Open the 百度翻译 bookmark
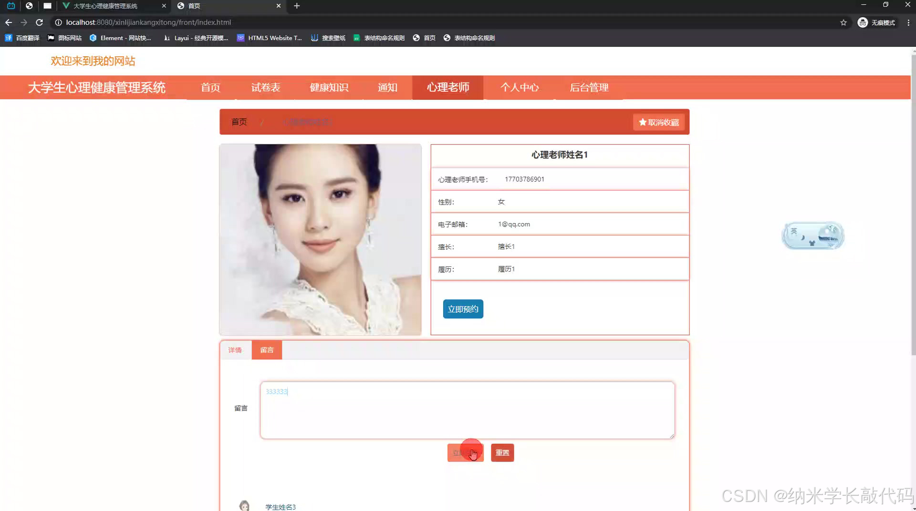The image size is (916, 511). point(22,38)
